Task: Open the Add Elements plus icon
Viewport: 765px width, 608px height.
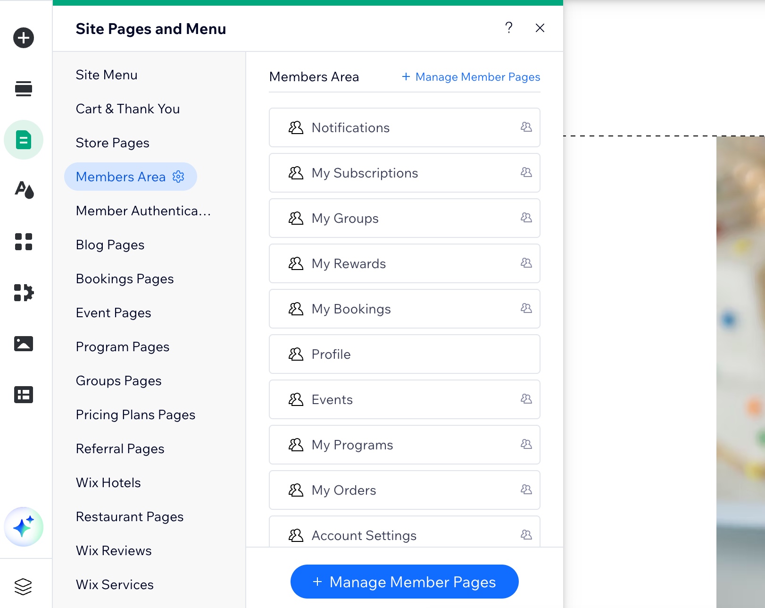Action: (24, 38)
